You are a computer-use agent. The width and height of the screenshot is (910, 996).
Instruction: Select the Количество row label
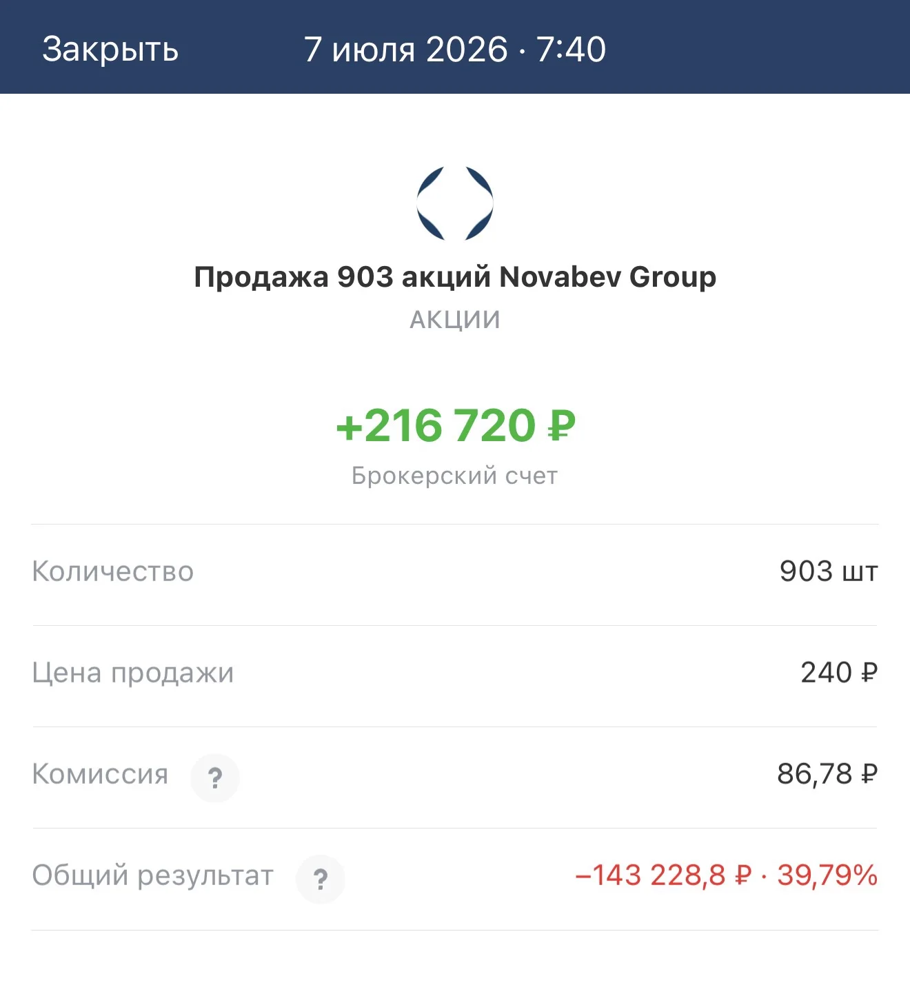(113, 571)
